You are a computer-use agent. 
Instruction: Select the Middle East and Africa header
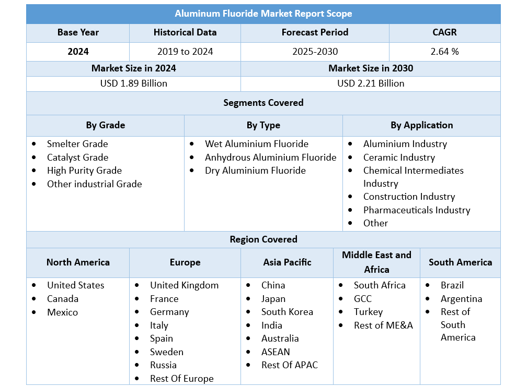[376, 262]
